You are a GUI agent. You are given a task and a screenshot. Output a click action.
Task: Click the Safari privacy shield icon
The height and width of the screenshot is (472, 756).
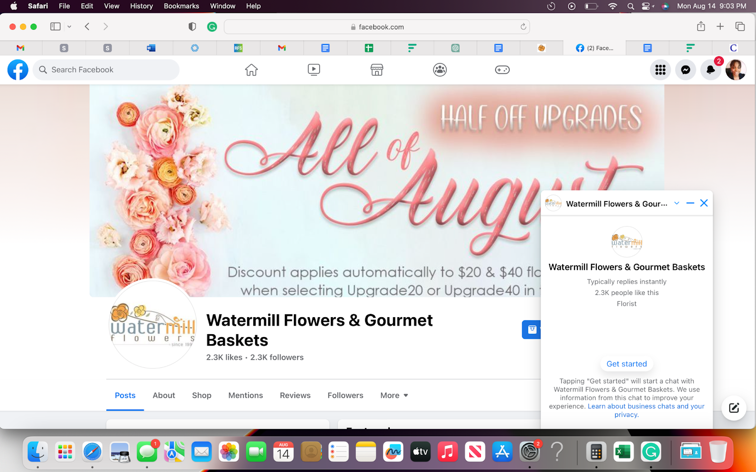click(x=192, y=26)
